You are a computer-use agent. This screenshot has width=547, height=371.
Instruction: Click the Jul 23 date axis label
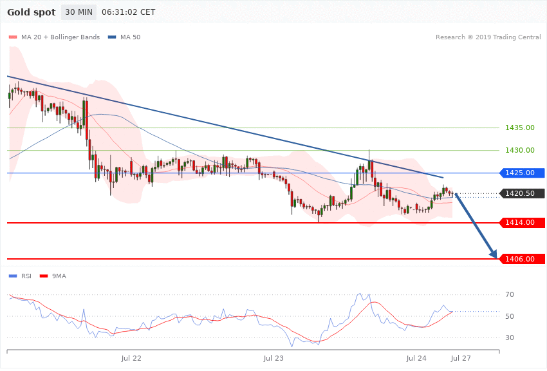[273, 358]
